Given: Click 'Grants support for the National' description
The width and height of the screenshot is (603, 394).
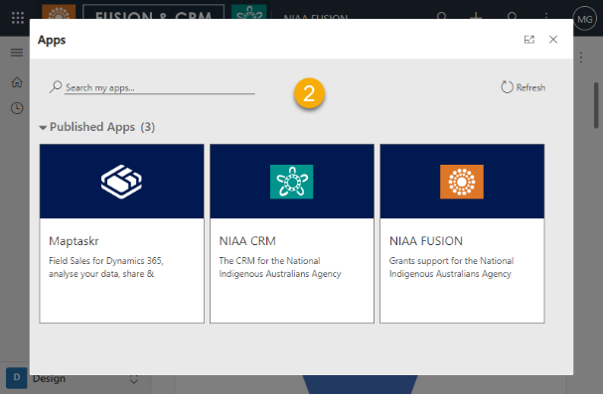Looking at the screenshot, I should (x=451, y=261).
